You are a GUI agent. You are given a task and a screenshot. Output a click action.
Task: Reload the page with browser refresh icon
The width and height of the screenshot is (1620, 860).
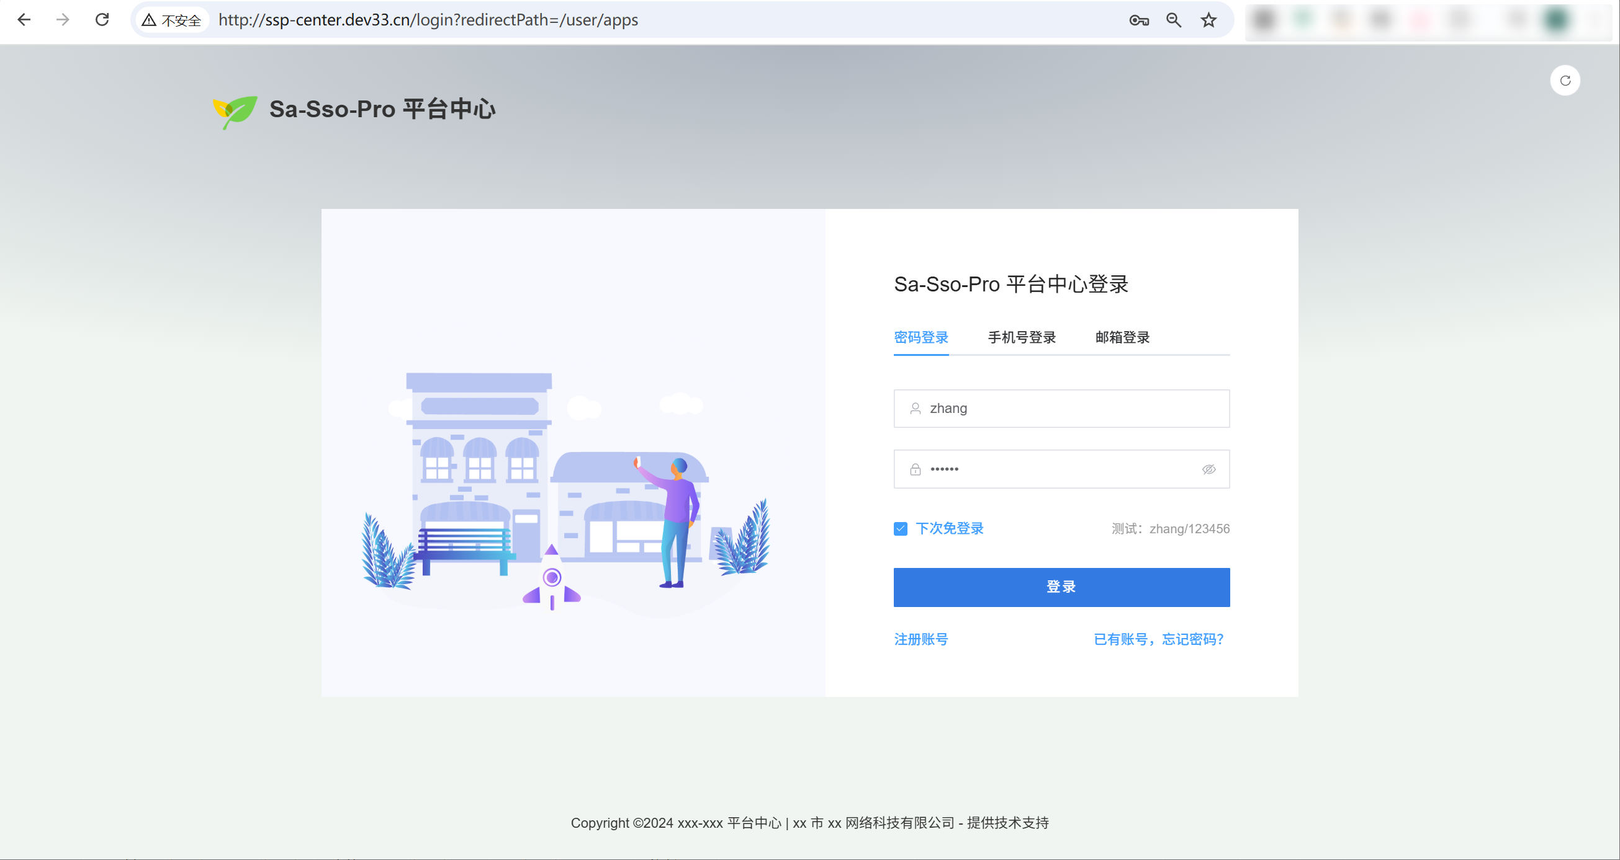point(102,19)
